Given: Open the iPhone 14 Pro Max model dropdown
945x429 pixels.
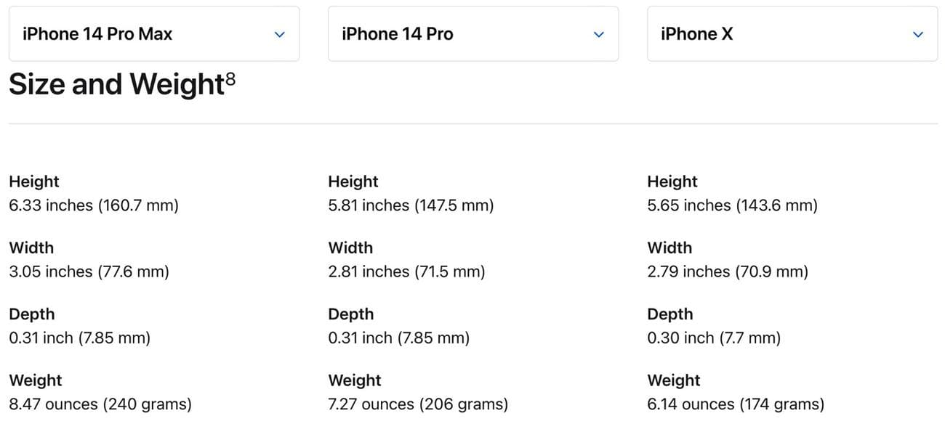Looking at the screenshot, I should (153, 33).
